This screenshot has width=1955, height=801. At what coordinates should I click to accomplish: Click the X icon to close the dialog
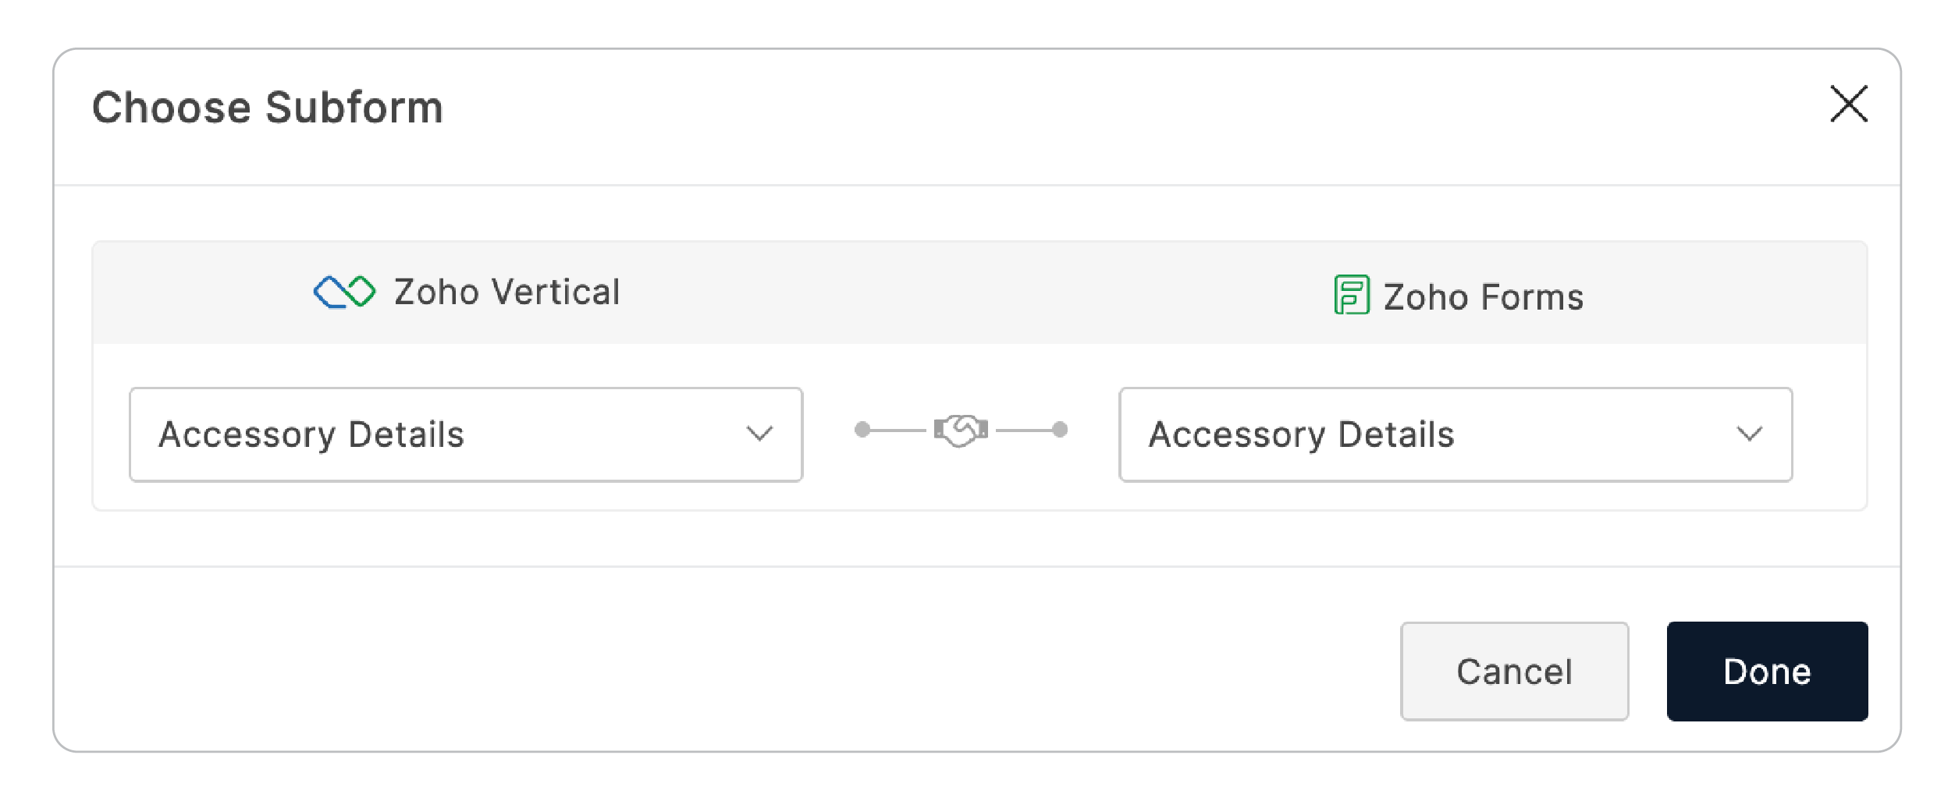pos(1849,105)
